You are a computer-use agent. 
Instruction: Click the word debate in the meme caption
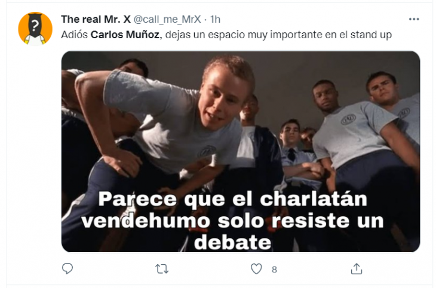232,243
